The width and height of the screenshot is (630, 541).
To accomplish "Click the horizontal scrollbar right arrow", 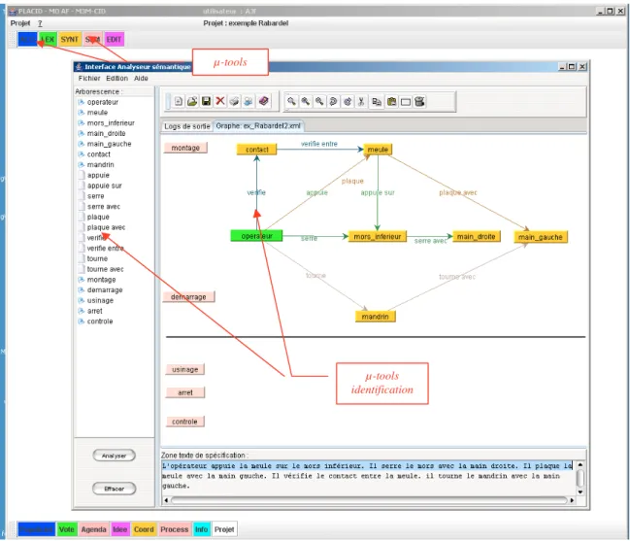I will 572,500.
